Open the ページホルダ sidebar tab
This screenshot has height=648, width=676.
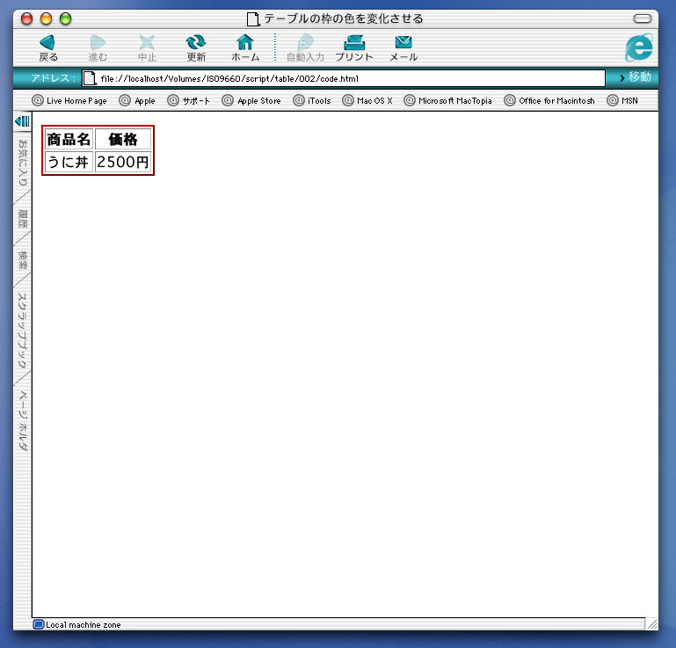[23, 421]
